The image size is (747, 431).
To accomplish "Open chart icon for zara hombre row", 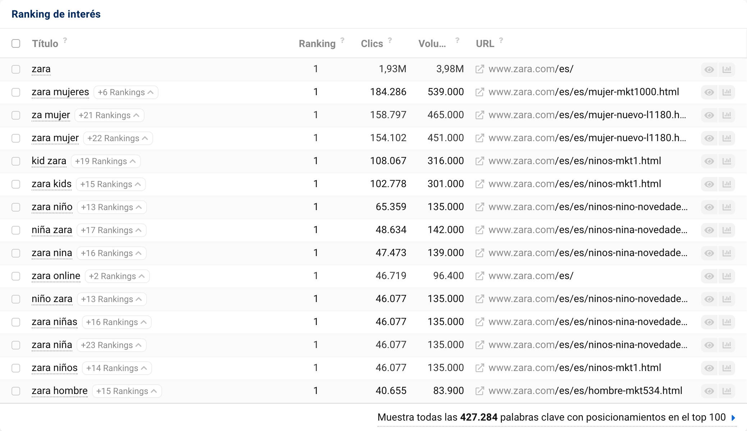I will coord(727,391).
